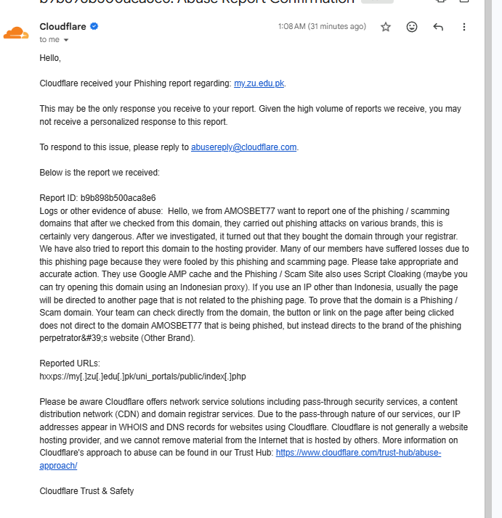This screenshot has width=502, height=518.
Task: Click the abusereply@cloudflare.com email link
Action: [x=243, y=147]
